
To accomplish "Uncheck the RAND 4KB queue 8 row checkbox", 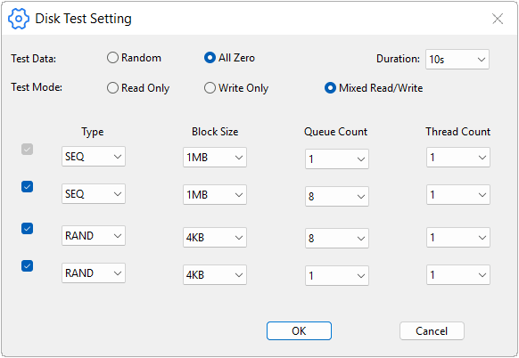I will tap(27, 228).
